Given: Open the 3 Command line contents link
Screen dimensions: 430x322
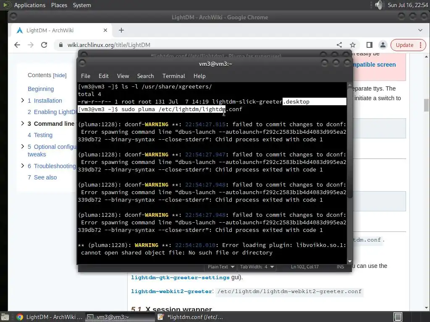Looking at the screenshot, I should point(51,124).
